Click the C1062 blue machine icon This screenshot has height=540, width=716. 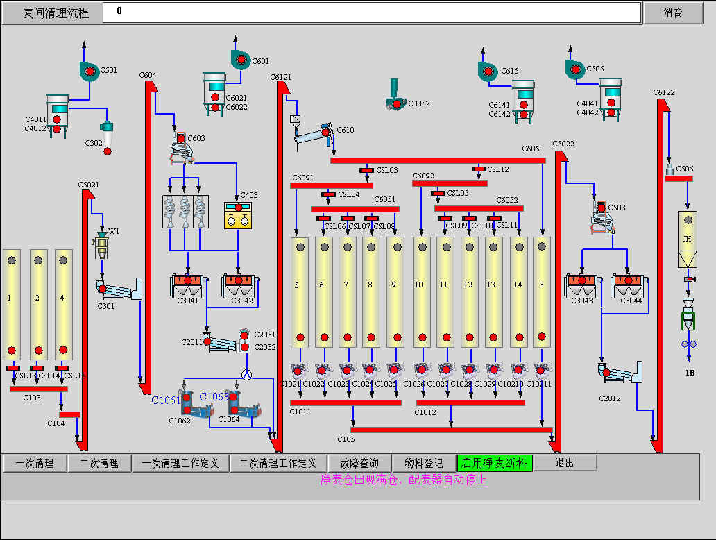tap(197, 405)
